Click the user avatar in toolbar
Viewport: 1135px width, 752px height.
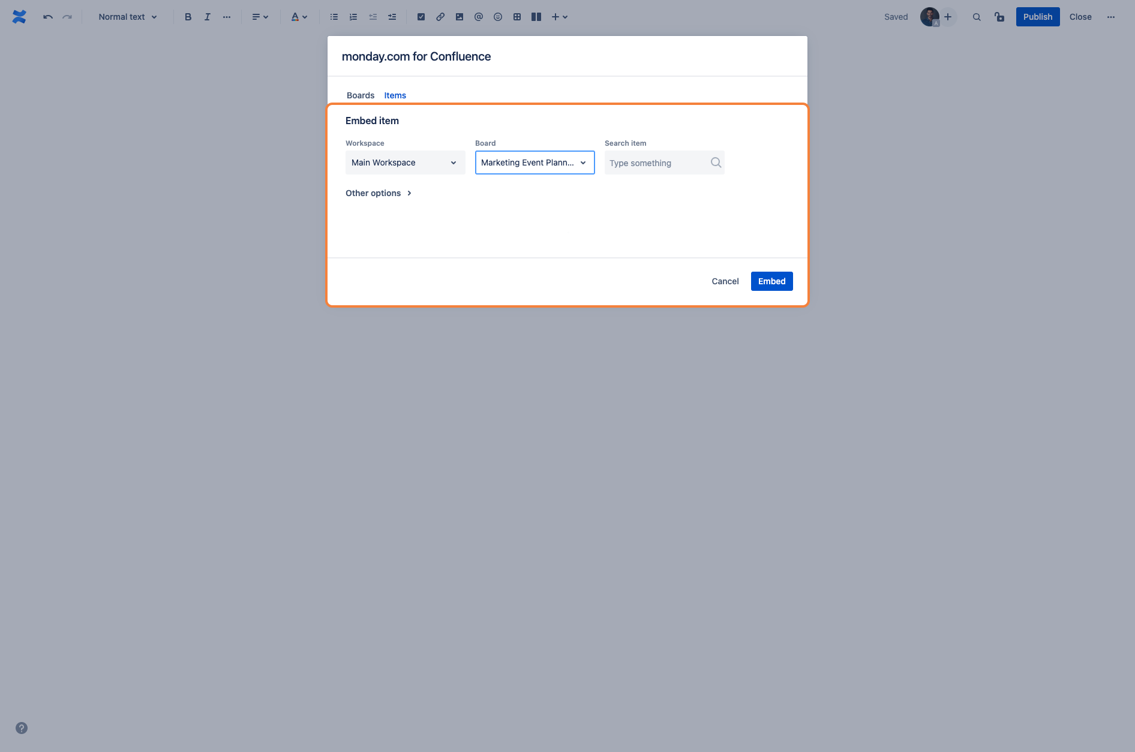pyautogui.click(x=929, y=17)
